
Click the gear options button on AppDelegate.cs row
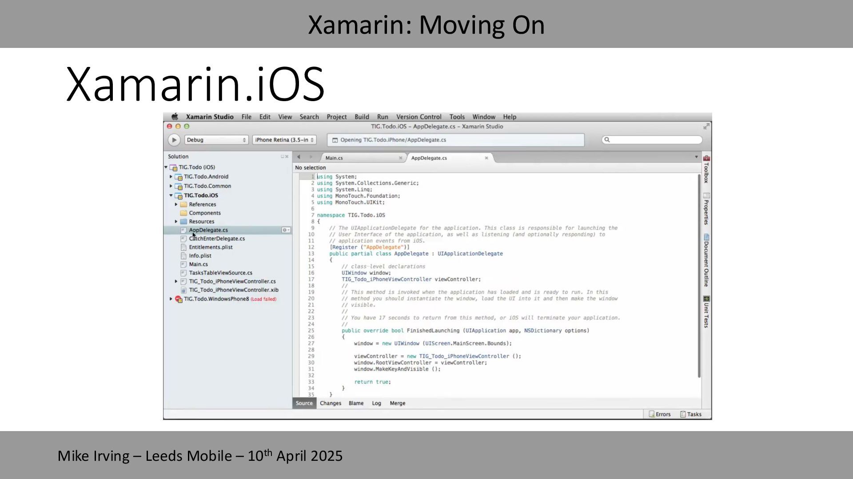coord(286,230)
